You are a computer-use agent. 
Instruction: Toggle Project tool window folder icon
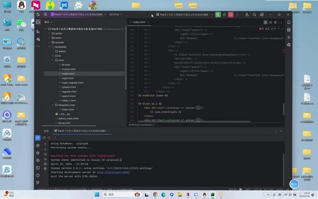pyautogui.click(x=38, y=22)
